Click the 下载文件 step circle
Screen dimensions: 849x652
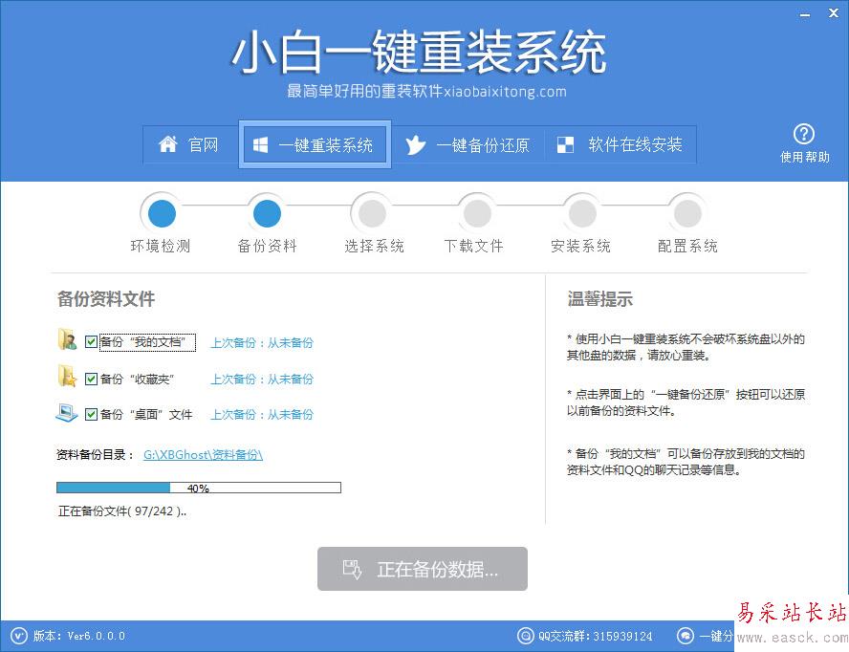pyautogui.click(x=477, y=213)
